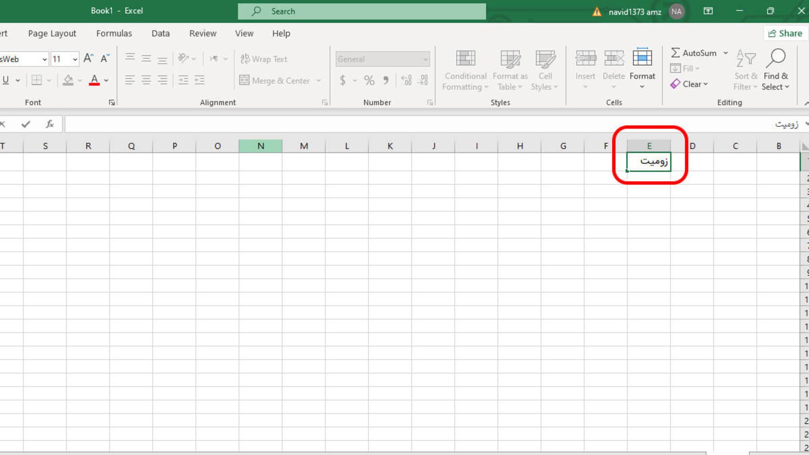This screenshot has width=809, height=455.
Task: Decrease font size with the A-down icon
Action: 105,59
